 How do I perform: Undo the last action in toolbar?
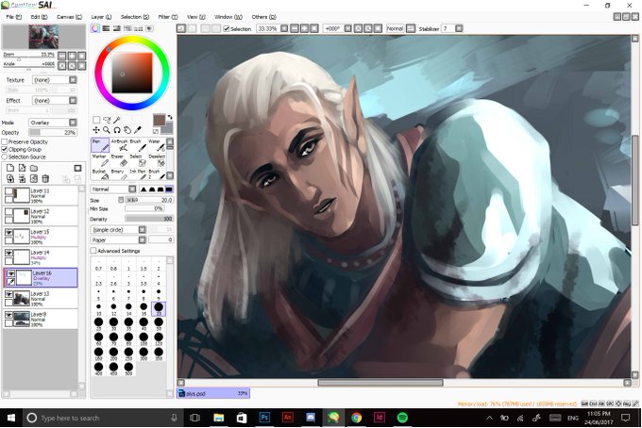(181, 28)
